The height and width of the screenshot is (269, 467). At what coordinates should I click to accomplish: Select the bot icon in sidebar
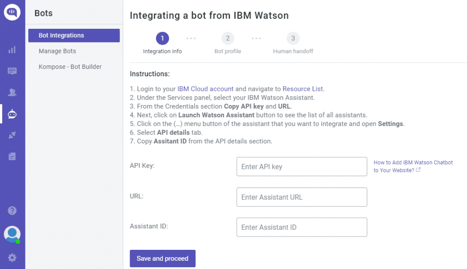click(12, 114)
